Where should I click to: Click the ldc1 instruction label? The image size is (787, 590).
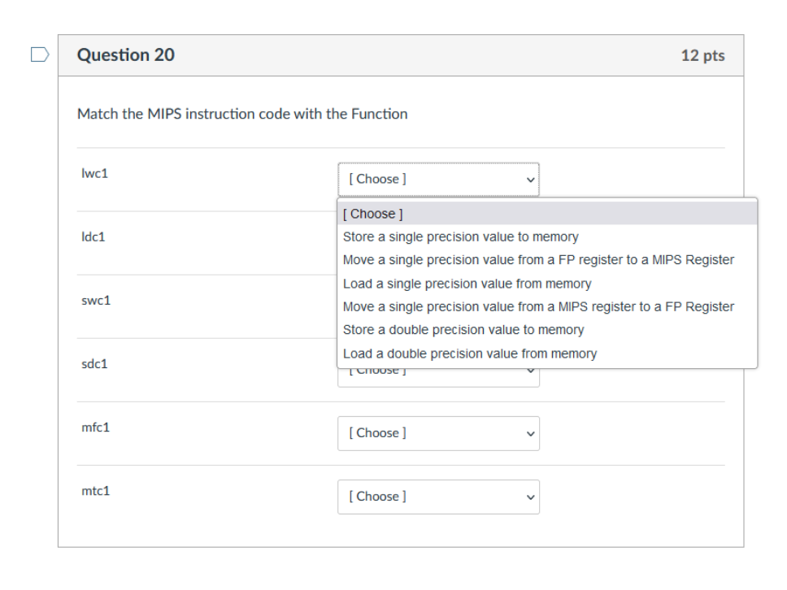(x=93, y=237)
